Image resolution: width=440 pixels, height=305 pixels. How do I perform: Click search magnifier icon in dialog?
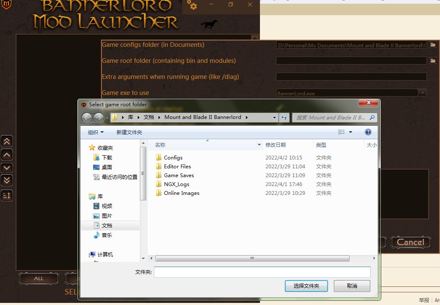[372, 118]
